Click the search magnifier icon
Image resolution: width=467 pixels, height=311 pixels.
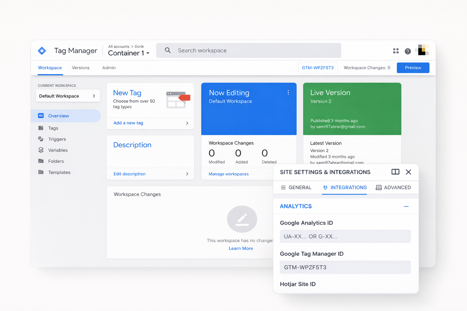click(x=168, y=50)
